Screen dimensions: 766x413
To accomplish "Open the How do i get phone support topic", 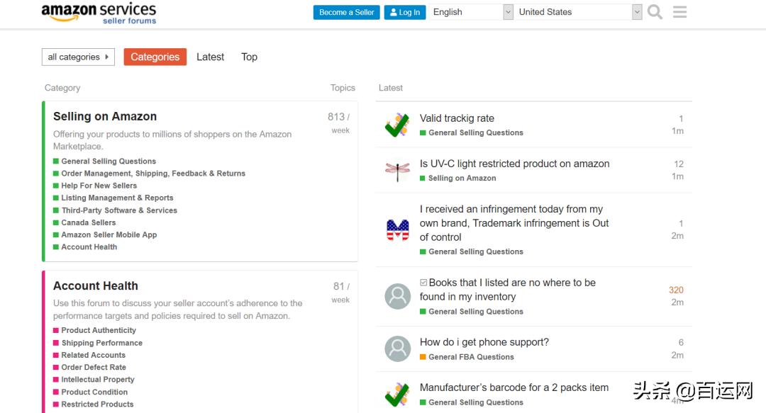I will (484, 342).
